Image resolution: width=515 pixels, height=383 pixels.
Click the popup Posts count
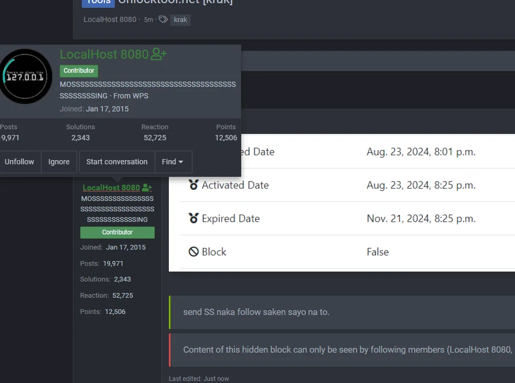[9, 138]
